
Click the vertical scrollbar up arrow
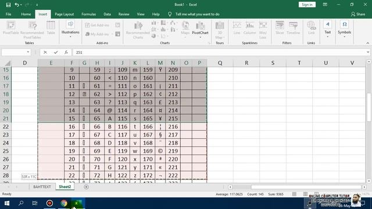click(x=369, y=62)
